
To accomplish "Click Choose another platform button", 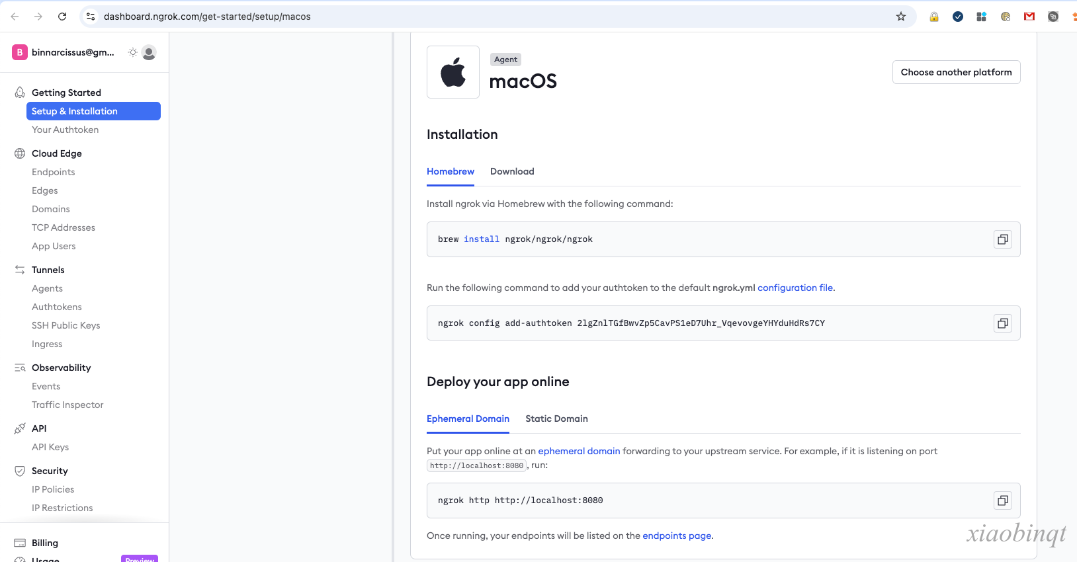I will click(x=956, y=72).
